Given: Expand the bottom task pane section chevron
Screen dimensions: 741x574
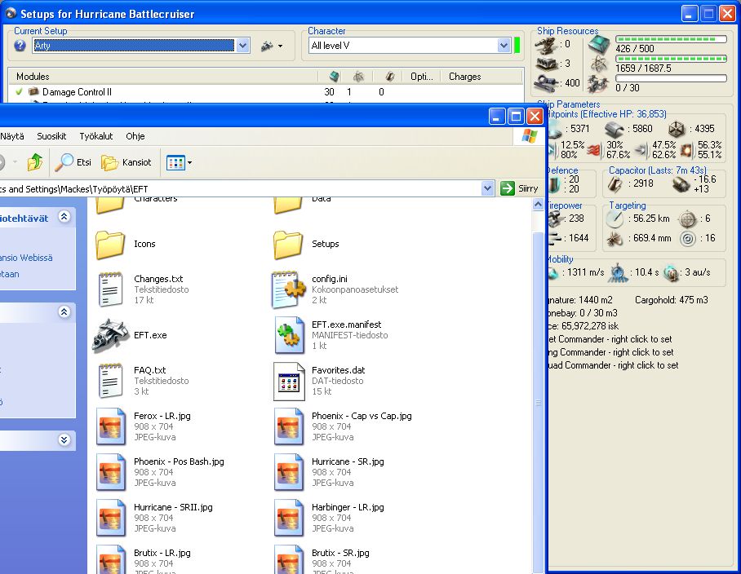Looking at the screenshot, I should (64, 440).
